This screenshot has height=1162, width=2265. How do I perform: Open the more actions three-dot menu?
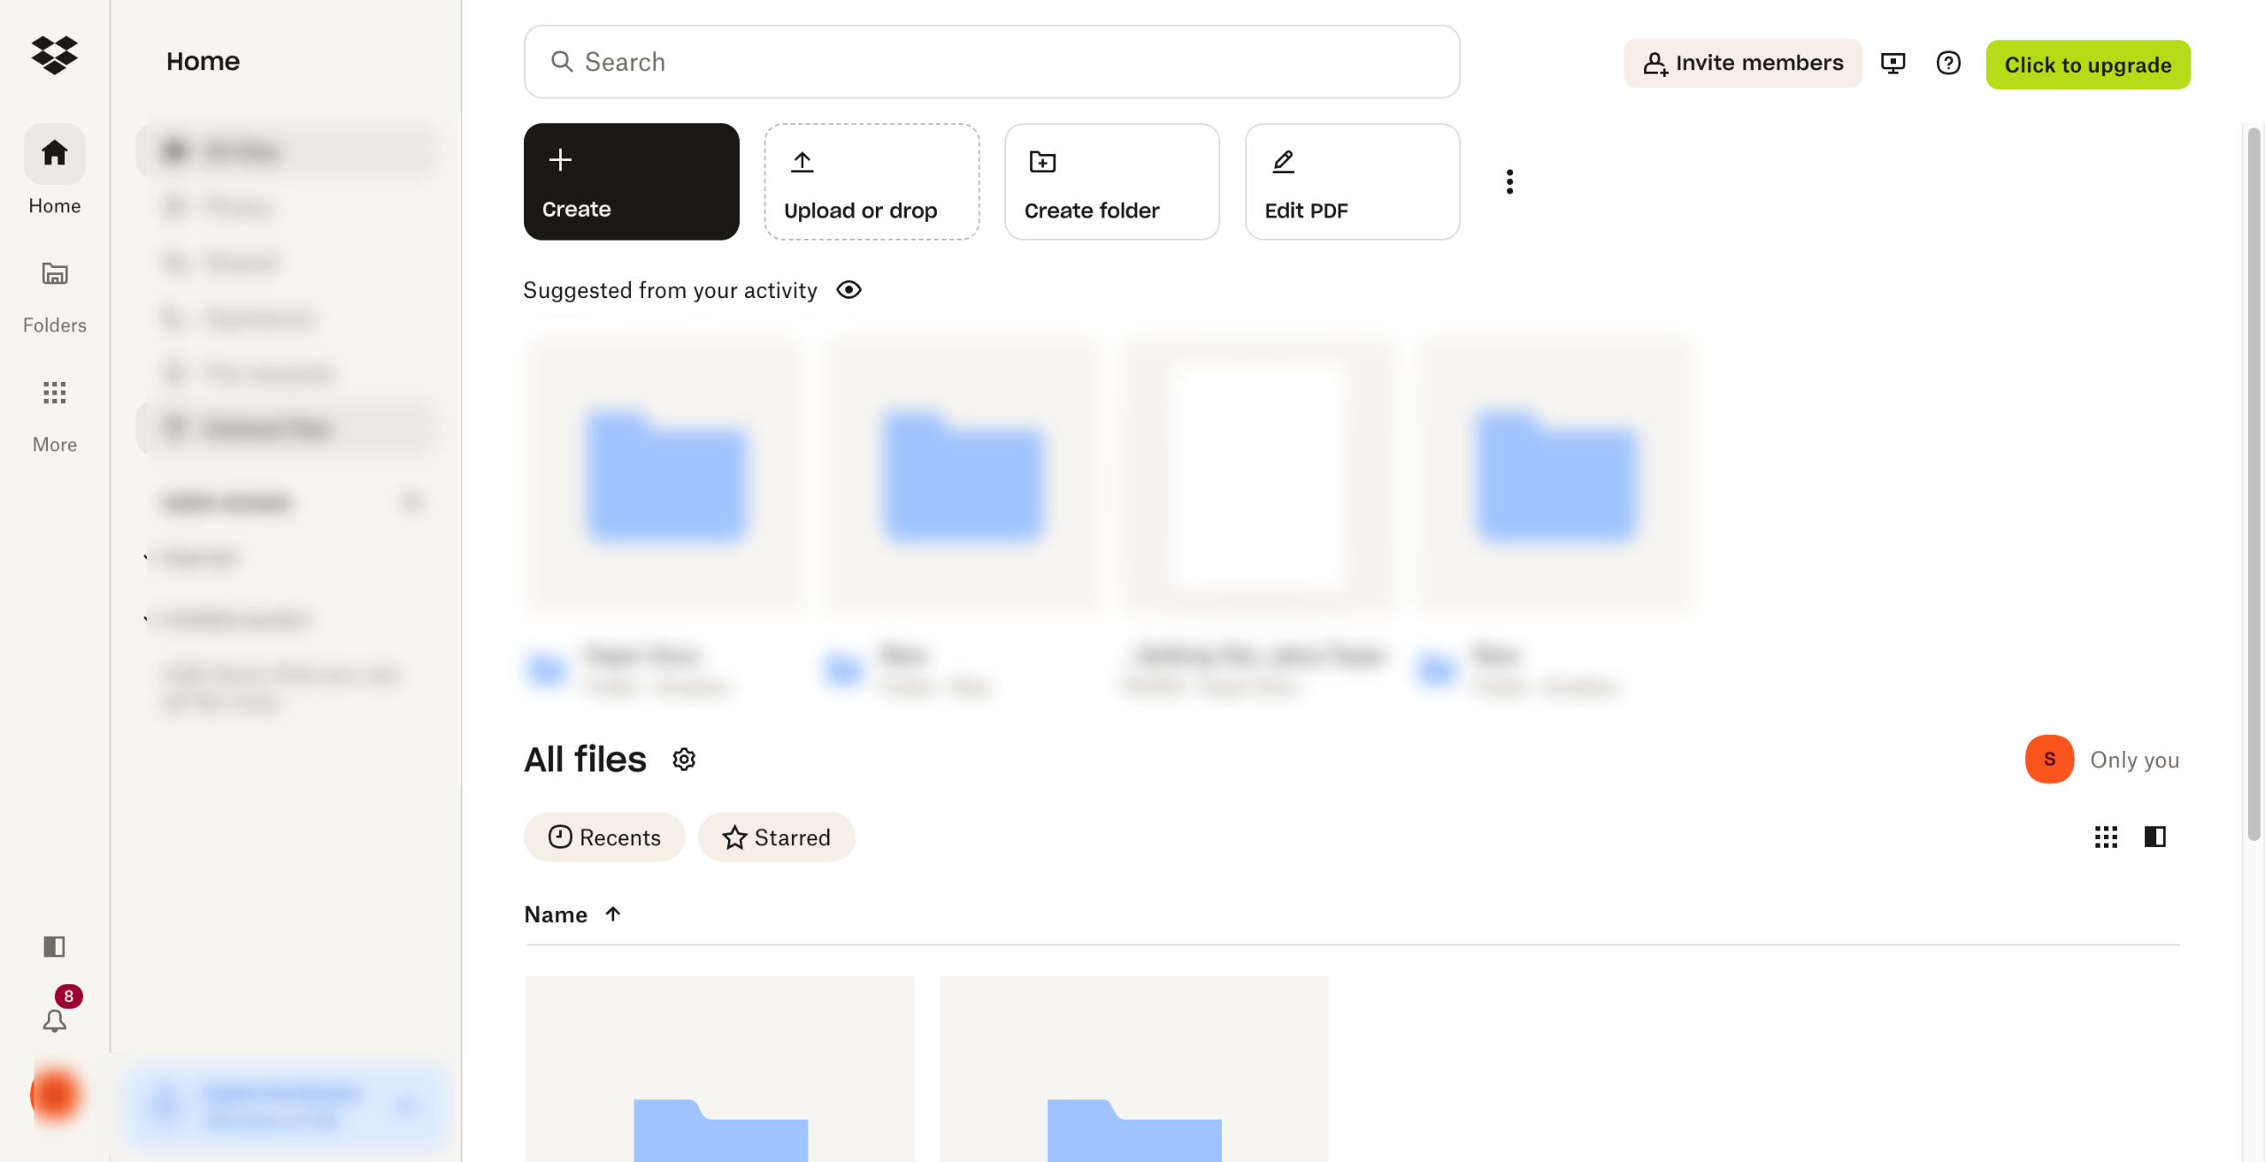(x=1509, y=181)
